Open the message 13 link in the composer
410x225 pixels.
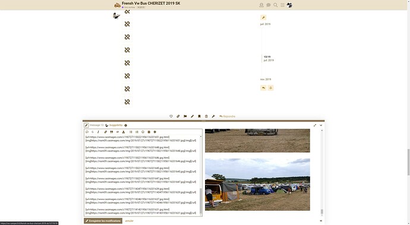pyautogui.click(x=96, y=125)
